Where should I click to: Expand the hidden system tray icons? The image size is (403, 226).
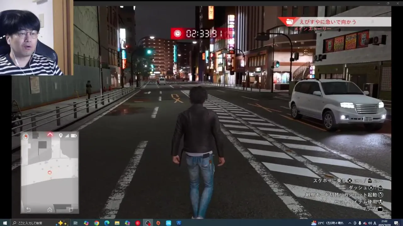click(349, 223)
